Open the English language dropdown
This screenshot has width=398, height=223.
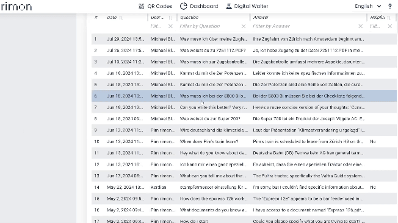(x=368, y=6)
